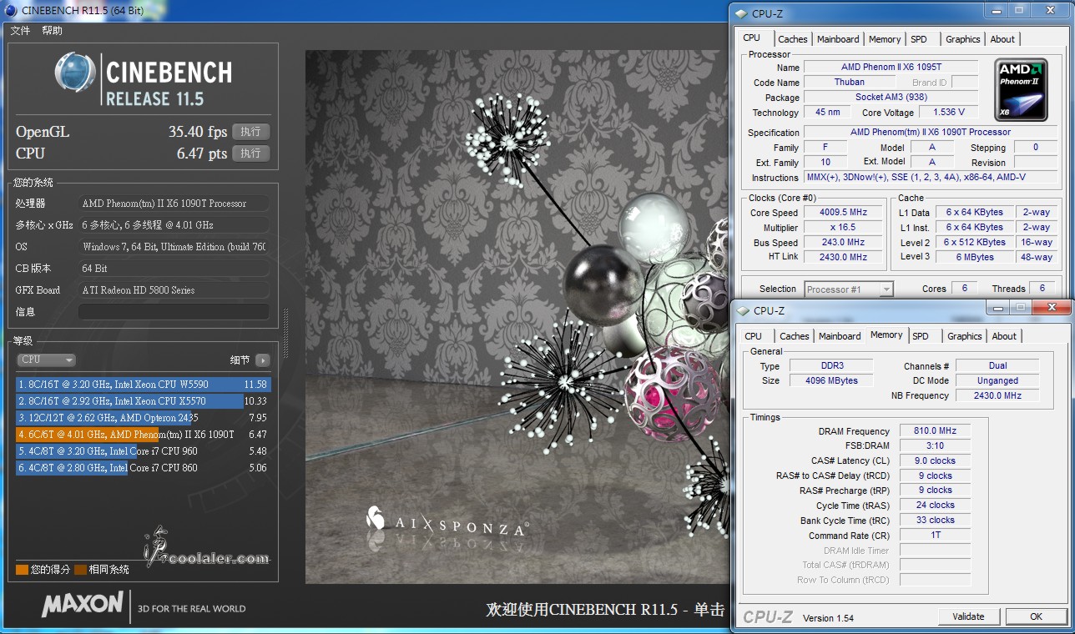Select the AMD Opteron 2435 ranking row
This screenshot has width=1075, height=634.
(143, 418)
